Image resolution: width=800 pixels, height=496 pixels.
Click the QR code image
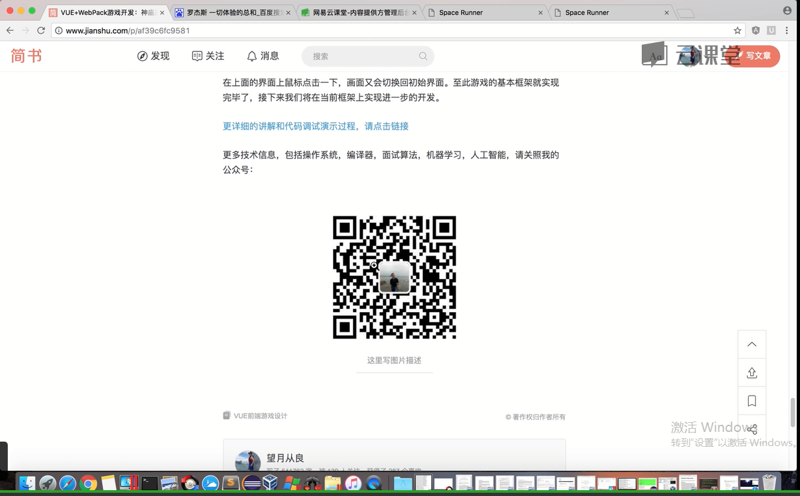point(394,277)
